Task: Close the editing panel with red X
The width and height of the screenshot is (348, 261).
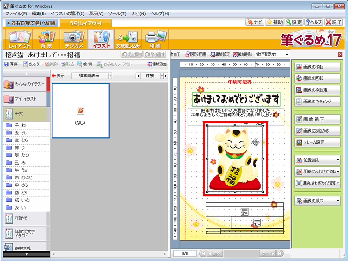Action: (340, 54)
